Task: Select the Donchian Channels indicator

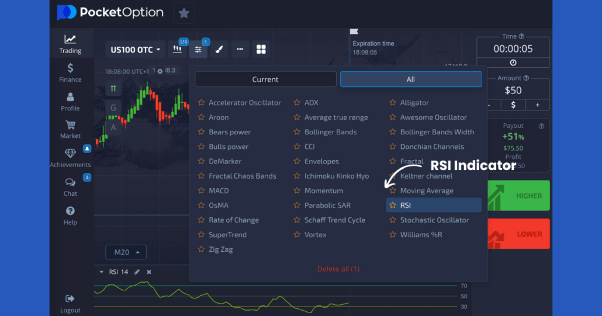Action: [432, 147]
